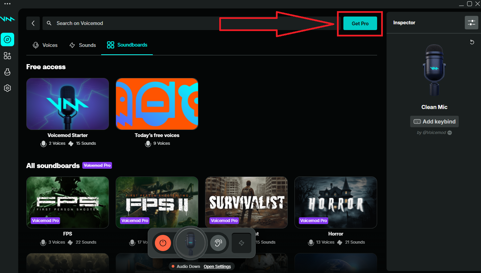This screenshot has width=481, height=273.
Task: Click the Voicemod Pro badge beside All soundboards
Action: point(97,165)
